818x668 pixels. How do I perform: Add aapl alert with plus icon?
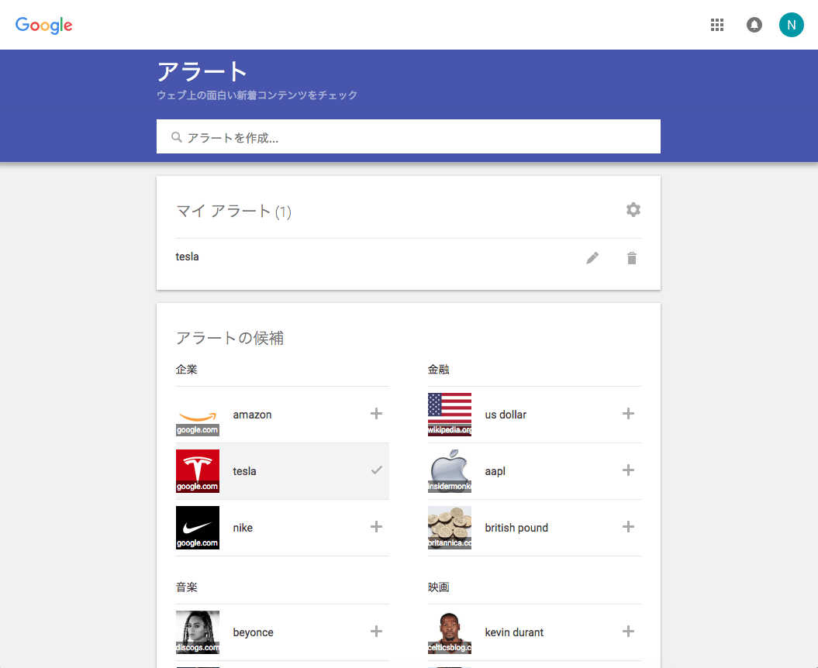[x=628, y=470]
